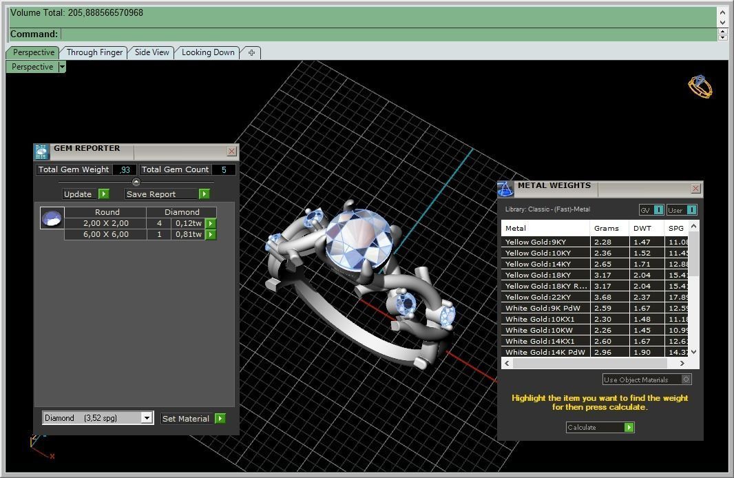
Task: Switch to the Perspective viewport tab
Action: click(33, 52)
